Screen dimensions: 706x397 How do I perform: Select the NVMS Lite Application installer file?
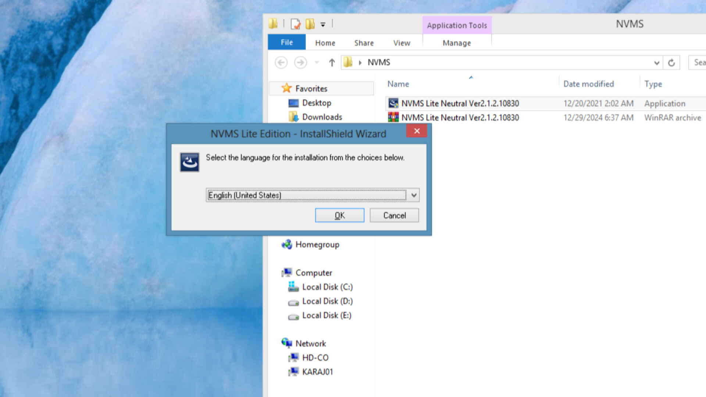coord(460,103)
